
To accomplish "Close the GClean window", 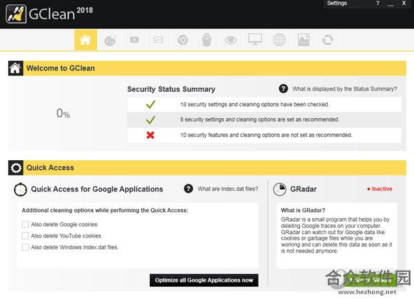I will point(404,3).
